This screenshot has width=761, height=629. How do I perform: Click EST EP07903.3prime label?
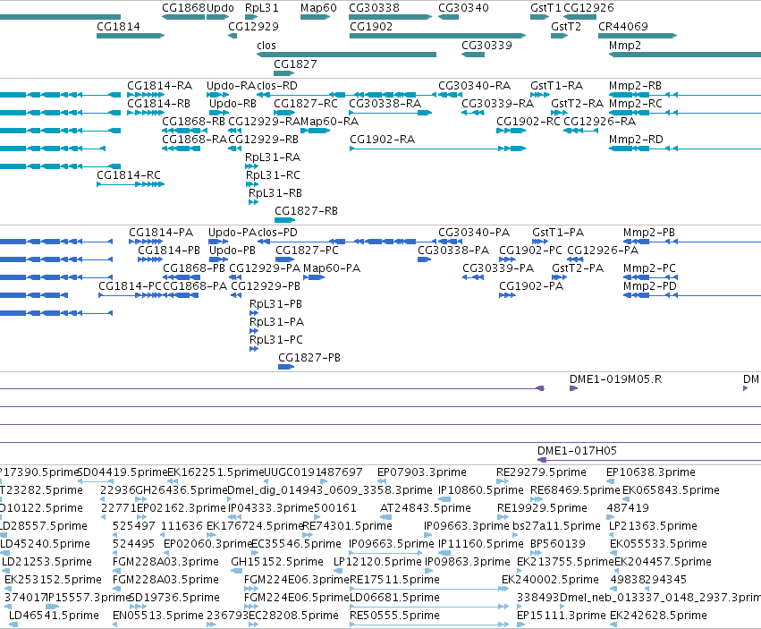point(422,472)
